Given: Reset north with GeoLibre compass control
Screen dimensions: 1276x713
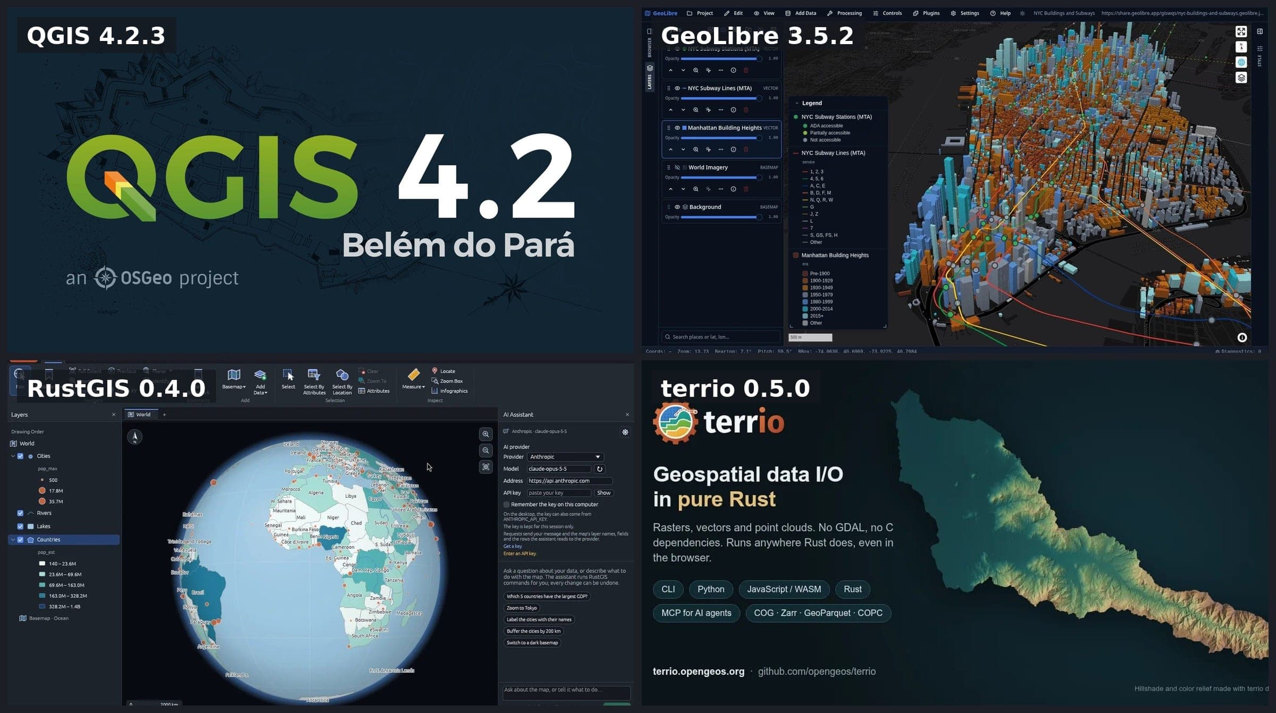Looking at the screenshot, I should point(1241,47).
